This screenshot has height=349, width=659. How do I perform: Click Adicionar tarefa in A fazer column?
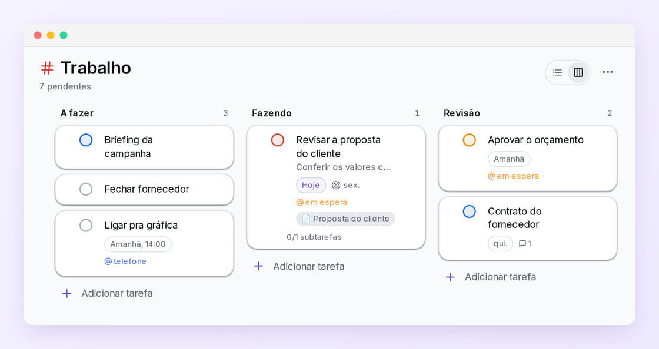point(117,293)
